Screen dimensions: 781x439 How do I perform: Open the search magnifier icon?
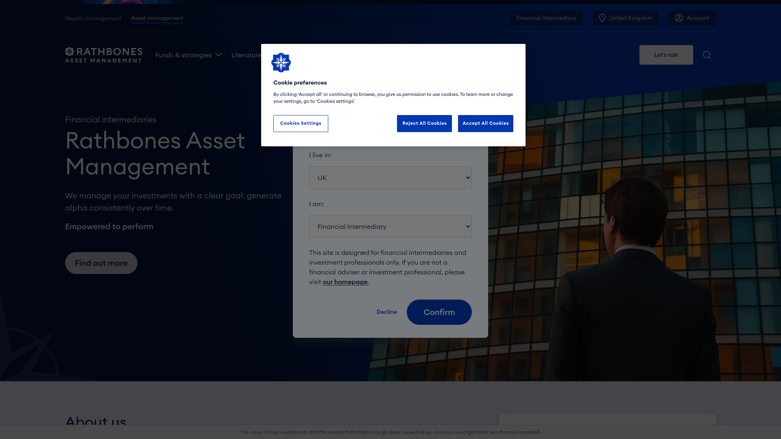(707, 55)
